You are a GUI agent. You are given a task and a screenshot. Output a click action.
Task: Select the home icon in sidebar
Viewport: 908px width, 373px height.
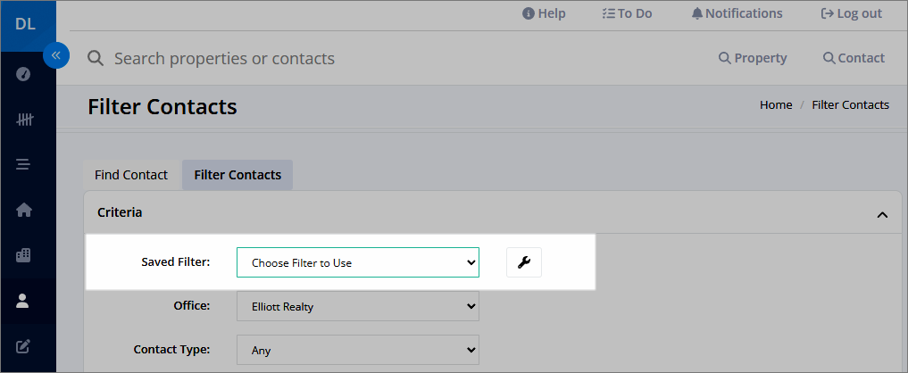coord(24,210)
